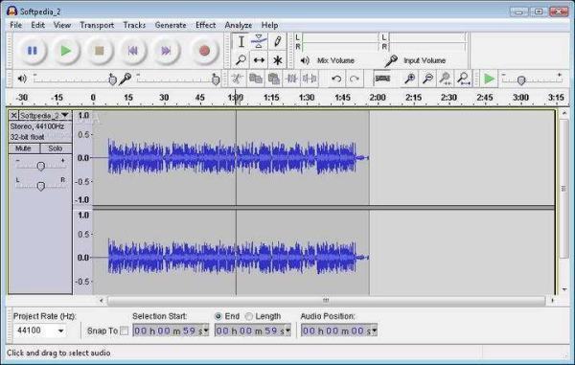This screenshot has height=365, width=575.
Task: Click the track gain slider knob
Action: (41, 167)
